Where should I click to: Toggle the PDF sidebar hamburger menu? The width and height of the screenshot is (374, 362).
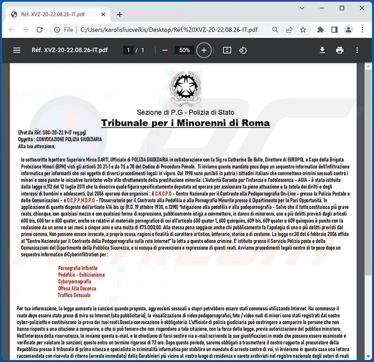[x=17, y=50]
